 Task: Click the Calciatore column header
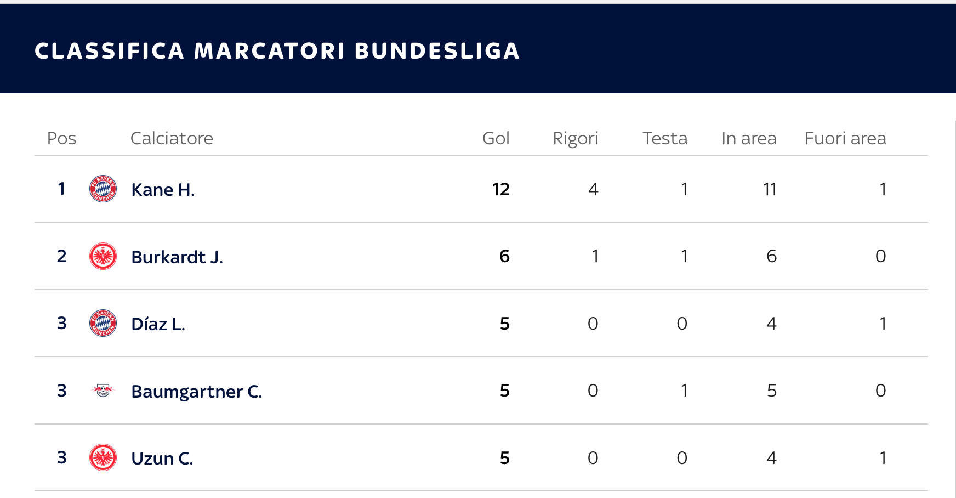172,138
